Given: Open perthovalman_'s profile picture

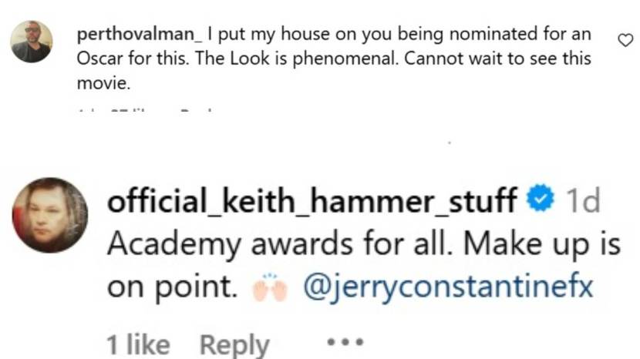Looking at the screenshot, I should [32, 42].
